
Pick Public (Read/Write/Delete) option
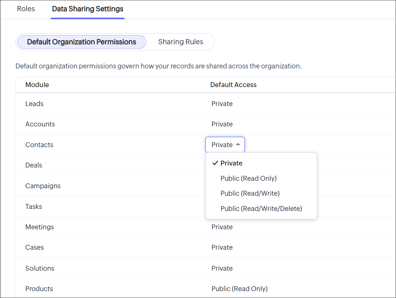261,209
